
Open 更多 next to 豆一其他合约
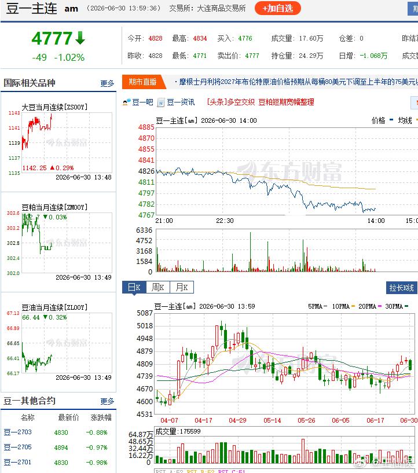click(x=107, y=401)
